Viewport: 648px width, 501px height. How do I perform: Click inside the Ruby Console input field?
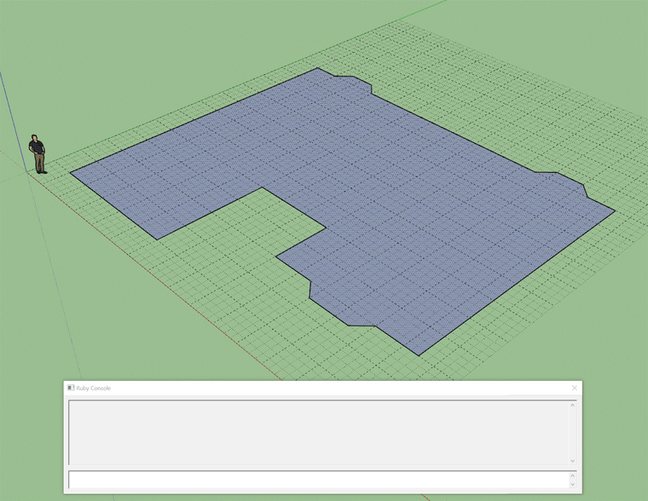click(315, 480)
